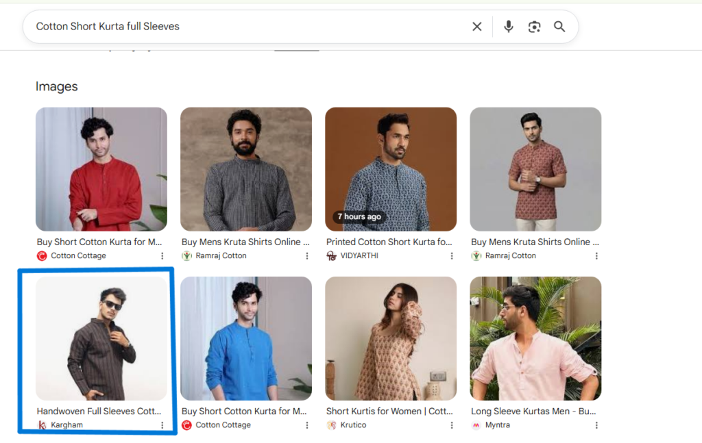This screenshot has height=443, width=702.
Task: Click the Ramraj Cotton favicon under the grey striped kurta
Action: coord(186,255)
